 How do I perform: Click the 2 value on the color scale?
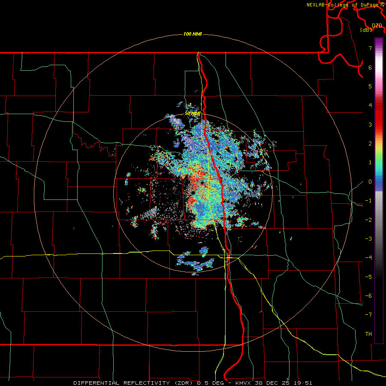point(370,144)
